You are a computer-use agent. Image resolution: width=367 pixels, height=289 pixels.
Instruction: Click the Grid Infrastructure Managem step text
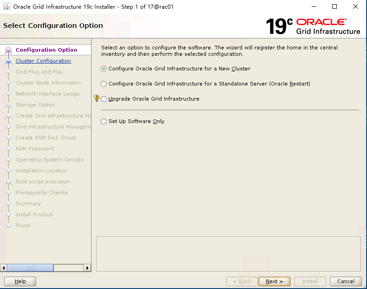[54, 127]
